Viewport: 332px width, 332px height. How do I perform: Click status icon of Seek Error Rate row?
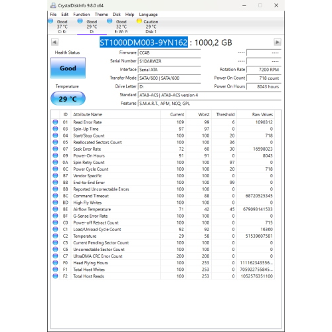(55, 149)
